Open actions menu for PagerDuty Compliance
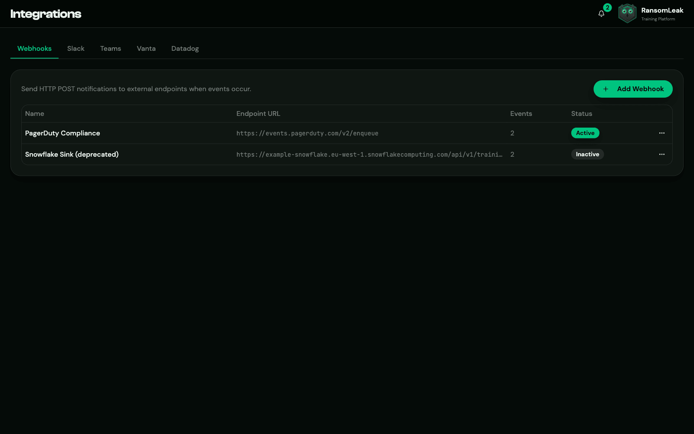This screenshot has height=434, width=694. (x=662, y=133)
